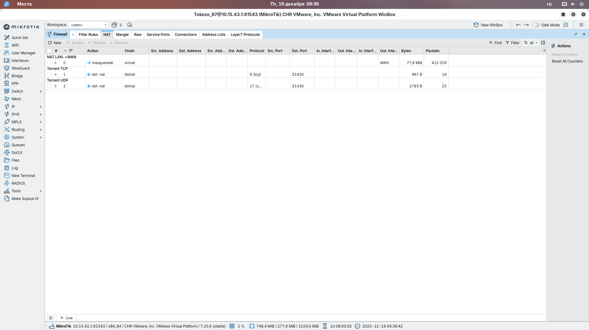Switch to the Mangle tab
Image resolution: width=589 pixels, height=330 pixels.
coord(122,34)
